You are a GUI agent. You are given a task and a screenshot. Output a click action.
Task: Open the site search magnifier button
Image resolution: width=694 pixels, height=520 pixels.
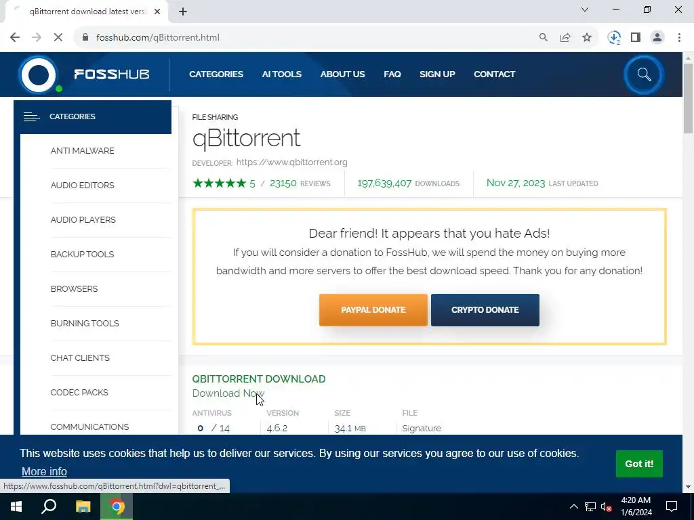pos(644,74)
